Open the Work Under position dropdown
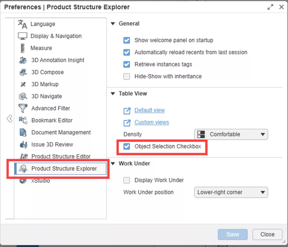Viewport: 288px width, 247px height. click(231, 192)
